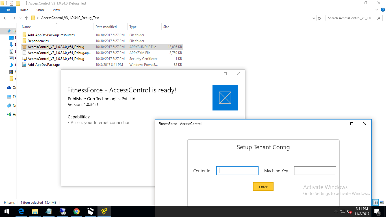Image resolution: width=386 pixels, height=217 pixels.
Task: Click the Properties quick access toolbar icon
Action: pyautogui.click(x=11, y=3)
